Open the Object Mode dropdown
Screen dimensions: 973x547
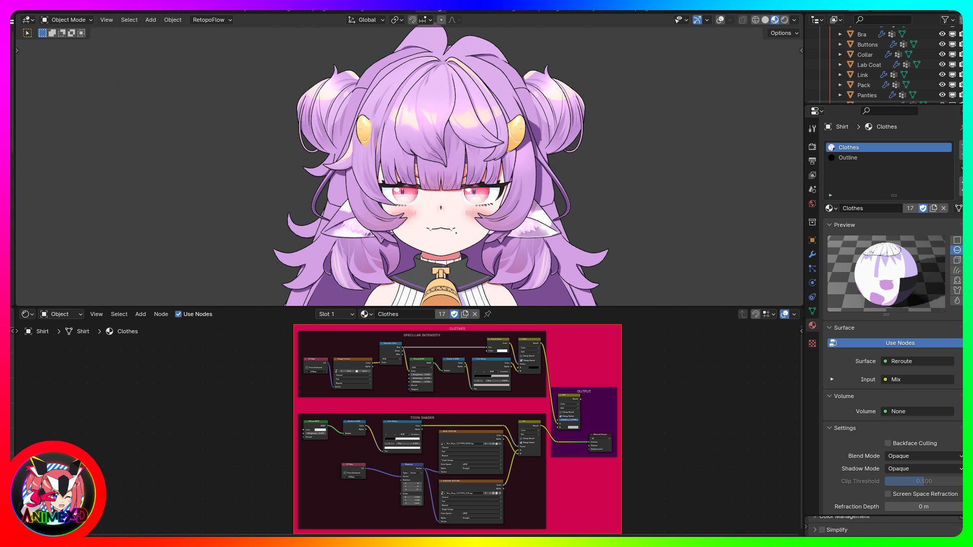tap(67, 20)
